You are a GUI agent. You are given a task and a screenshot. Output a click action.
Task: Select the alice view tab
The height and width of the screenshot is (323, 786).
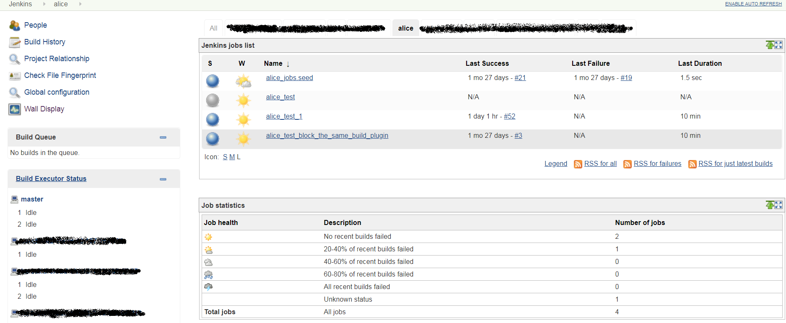click(x=406, y=28)
